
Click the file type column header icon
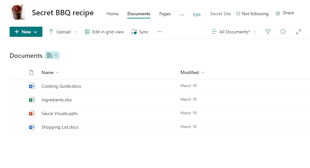pos(31,72)
